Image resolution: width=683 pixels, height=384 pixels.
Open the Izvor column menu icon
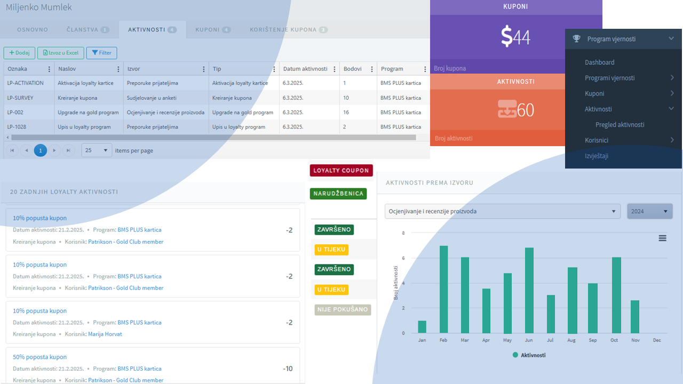[204, 69]
